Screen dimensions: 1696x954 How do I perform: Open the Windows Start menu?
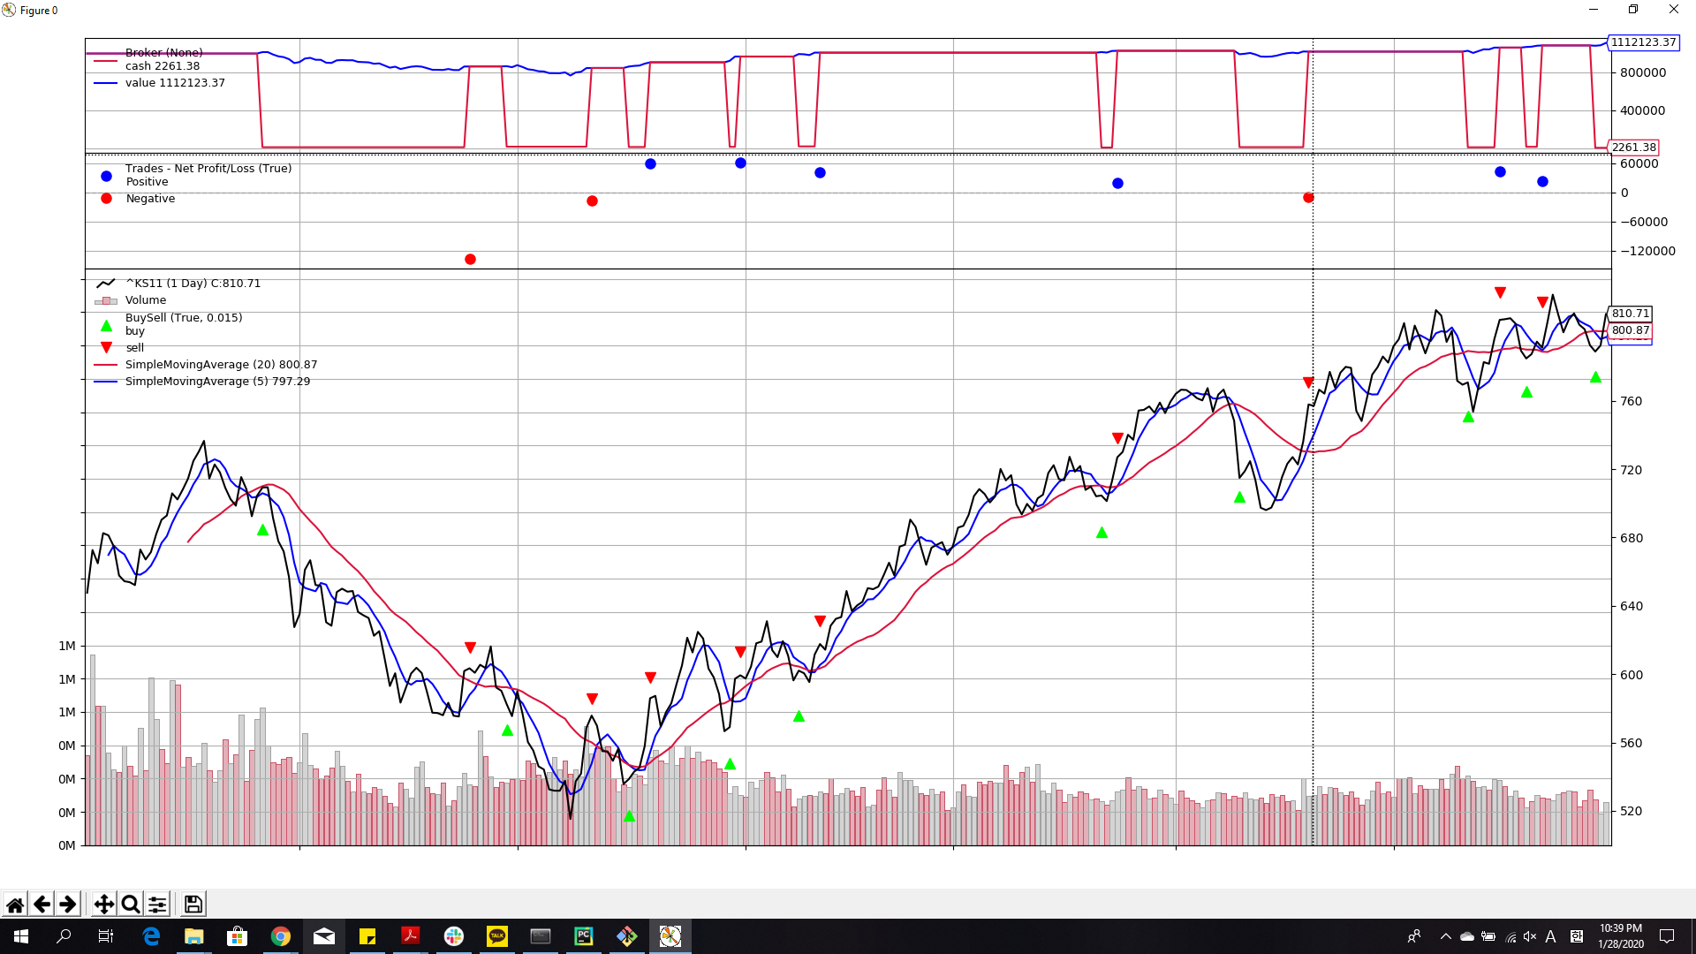tap(21, 936)
